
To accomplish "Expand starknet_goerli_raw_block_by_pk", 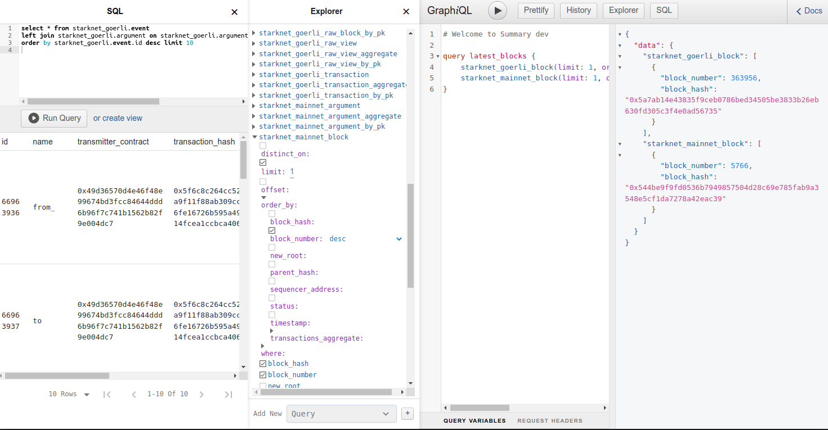I will [x=254, y=33].
